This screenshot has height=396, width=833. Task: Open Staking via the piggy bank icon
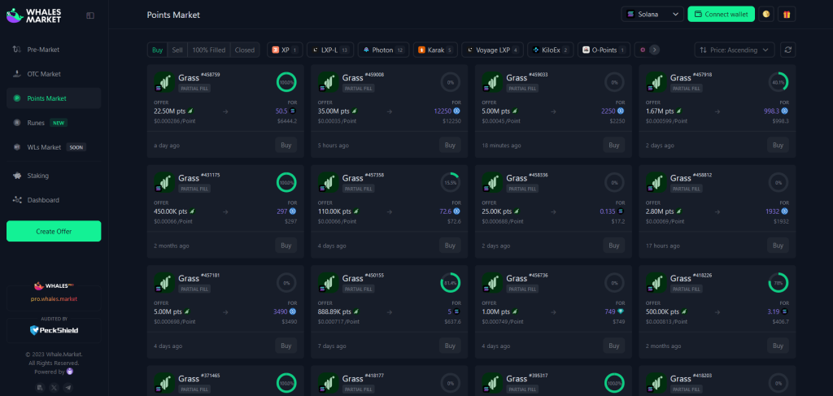[x=17, y=176]
